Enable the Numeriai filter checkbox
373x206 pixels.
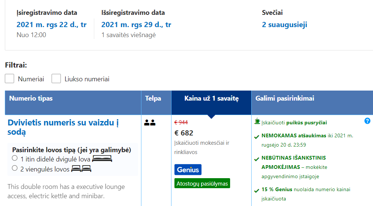[10, 78]
